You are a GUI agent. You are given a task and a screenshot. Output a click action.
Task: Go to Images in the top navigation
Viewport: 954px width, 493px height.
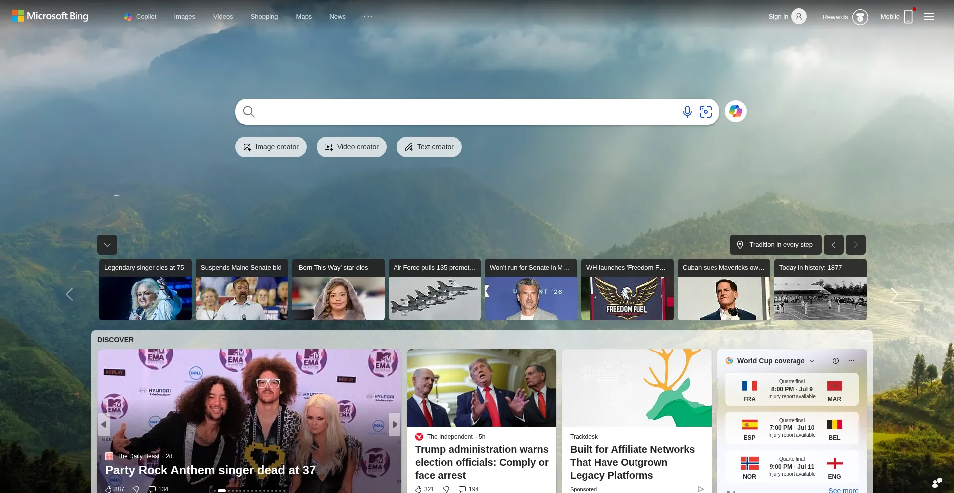pyautogui.click(x=184, y=17)
